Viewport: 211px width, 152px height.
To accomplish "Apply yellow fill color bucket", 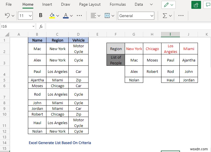I will [52, 16].
